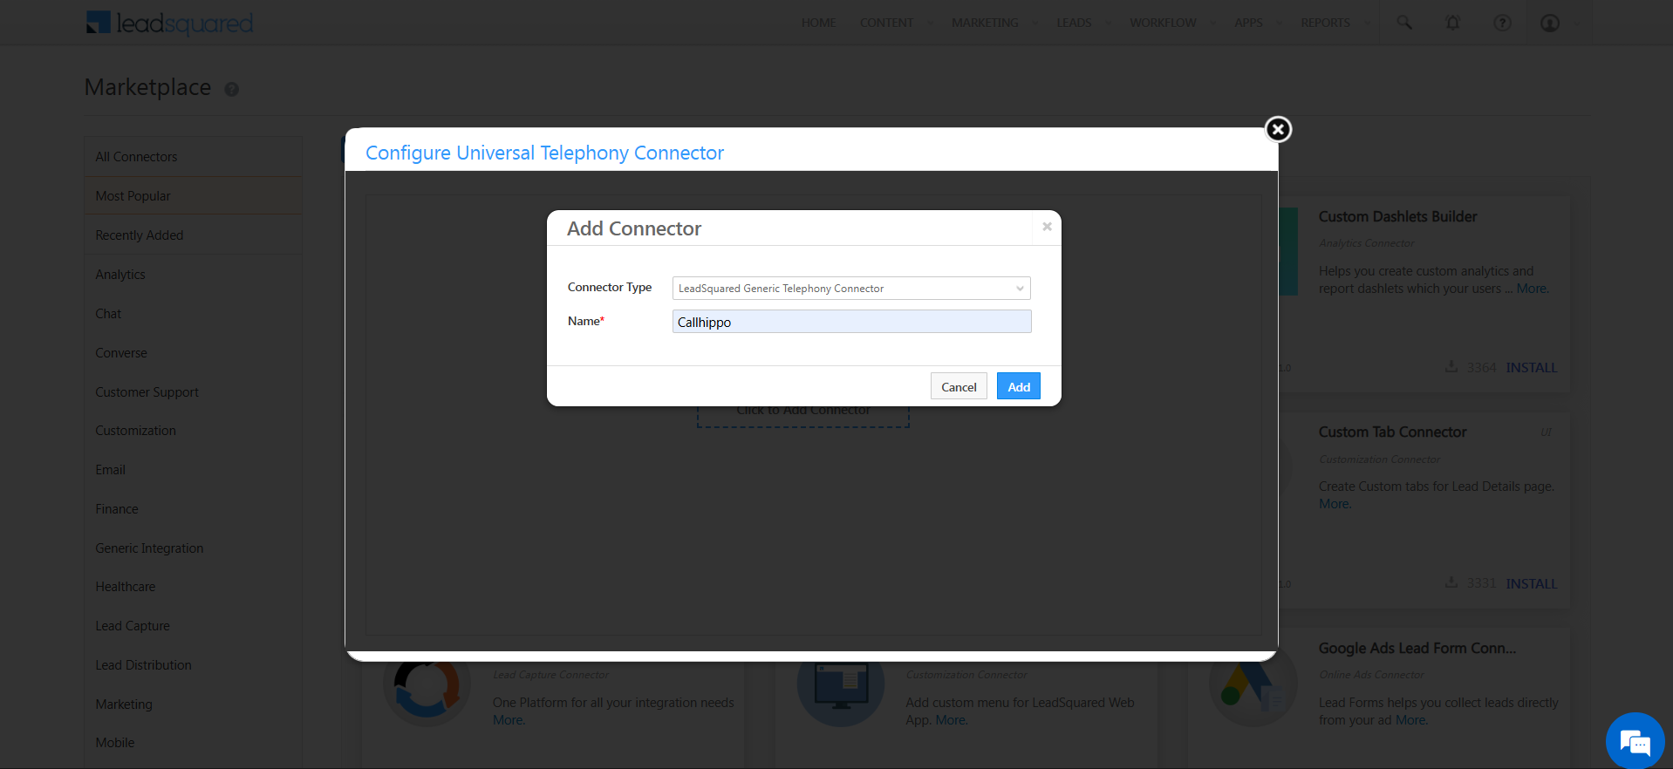Open the WORKFLOW menu
This screenshot has width=1673, height=769.
point(1163,23)
